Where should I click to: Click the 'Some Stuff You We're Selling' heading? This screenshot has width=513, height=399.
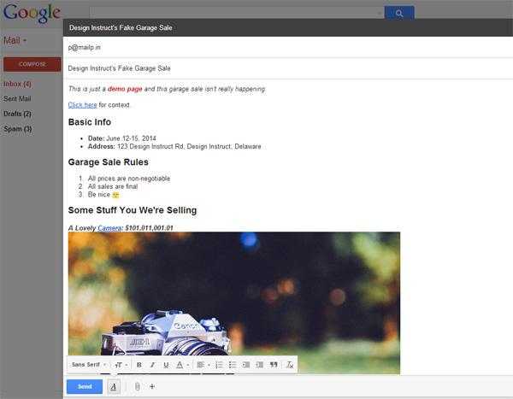coord(133,210)
